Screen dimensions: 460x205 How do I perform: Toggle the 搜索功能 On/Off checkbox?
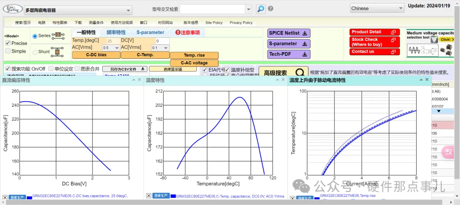coord(8,69)
